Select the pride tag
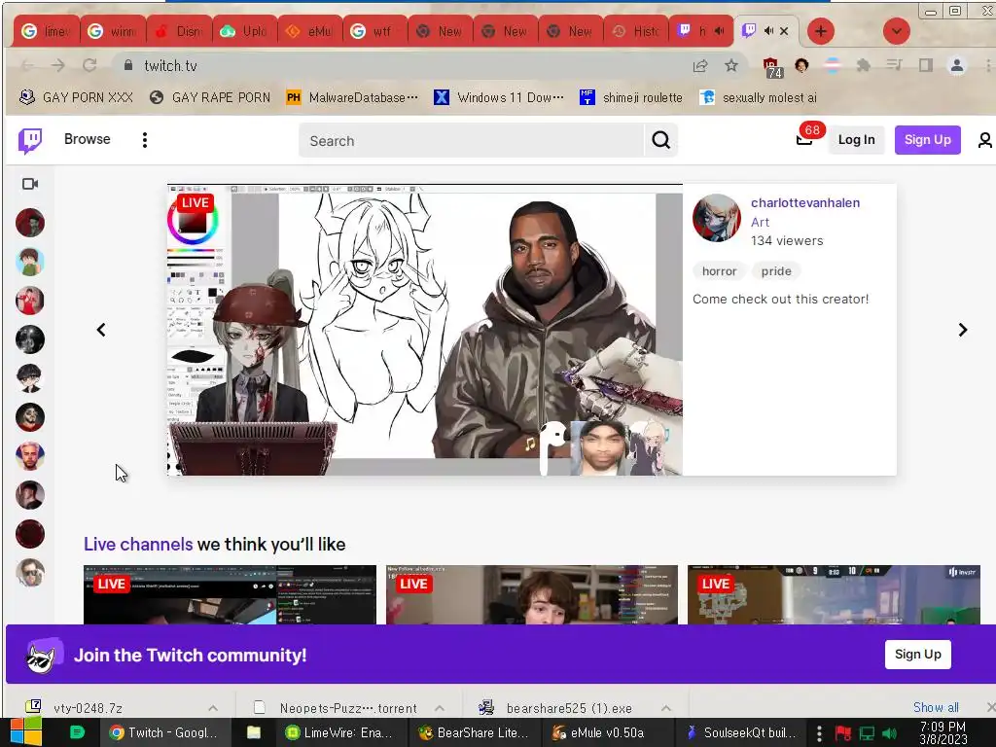996x747 pixels. (x=776, y=271)
